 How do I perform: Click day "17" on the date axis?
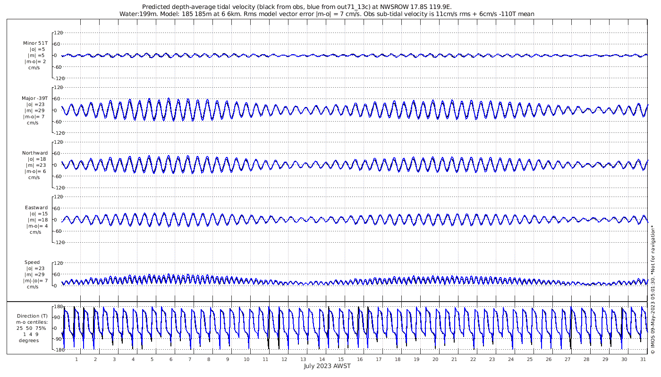point(379,359)
